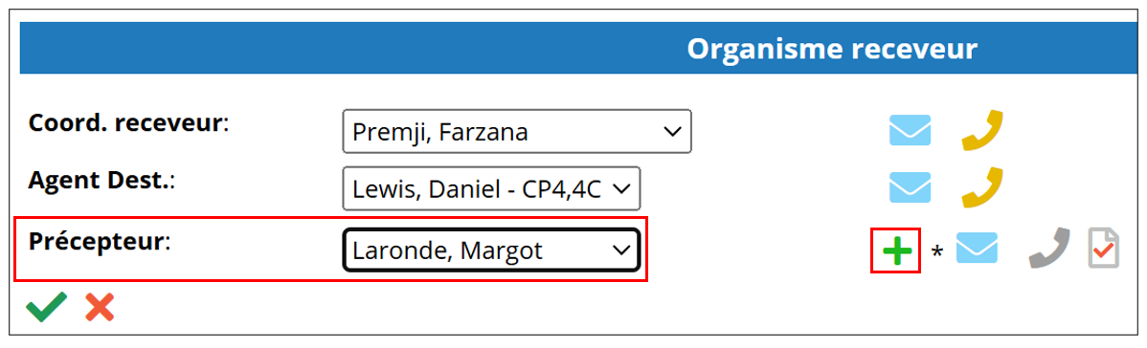Call the Agent Dest. using phone icon

point(981,187)
